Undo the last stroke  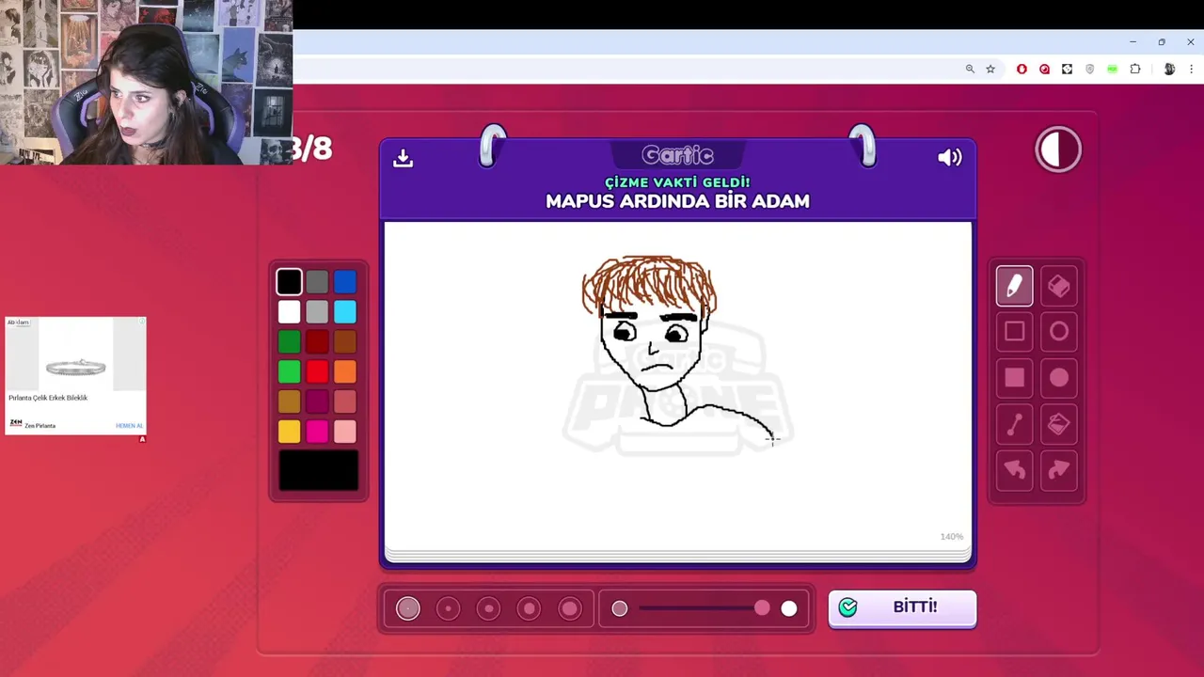(1014, 470)
